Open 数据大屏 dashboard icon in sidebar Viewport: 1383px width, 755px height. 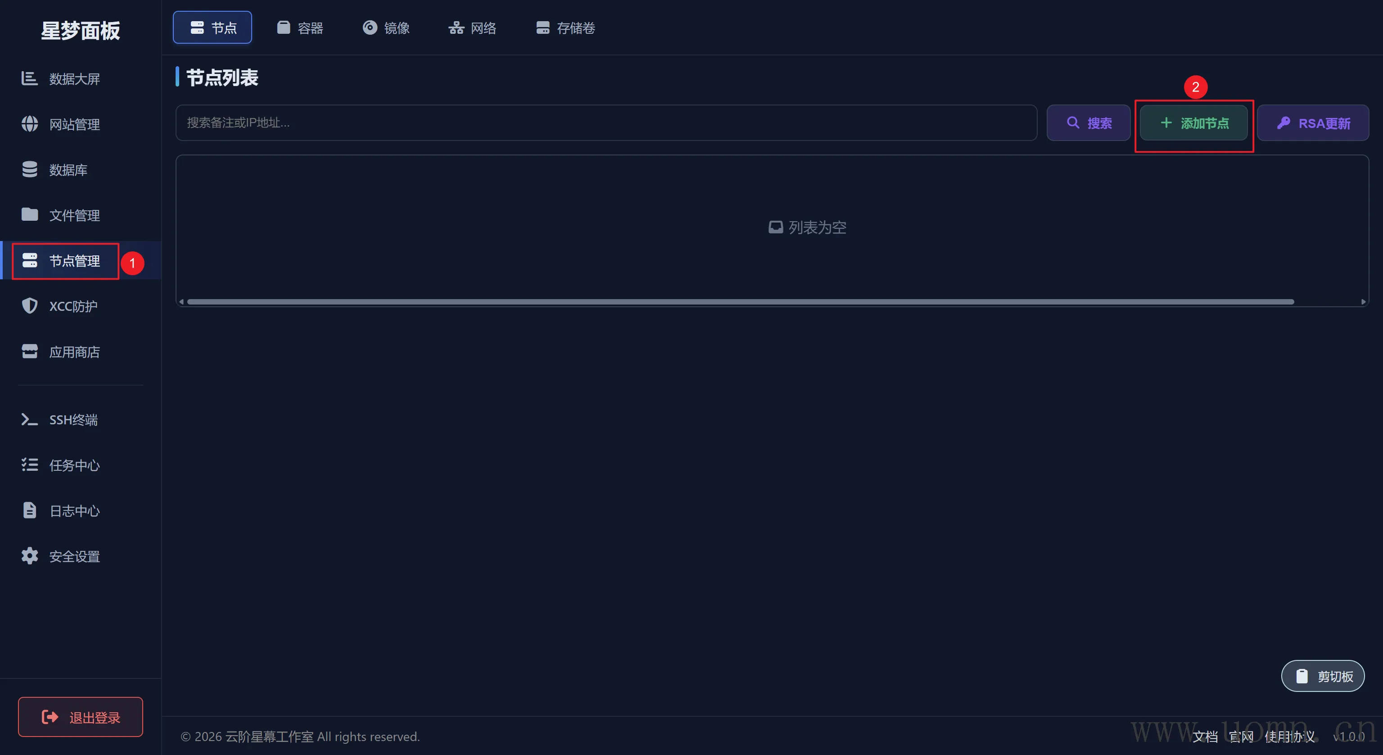pos(29,78)
